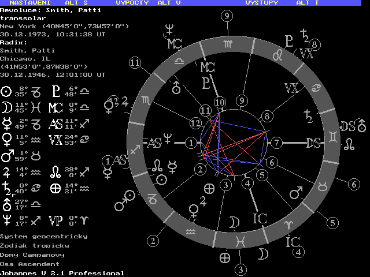Open the VYSTUPY menu
The height and width of the screenshot is (277, 370).
(261, 3)
